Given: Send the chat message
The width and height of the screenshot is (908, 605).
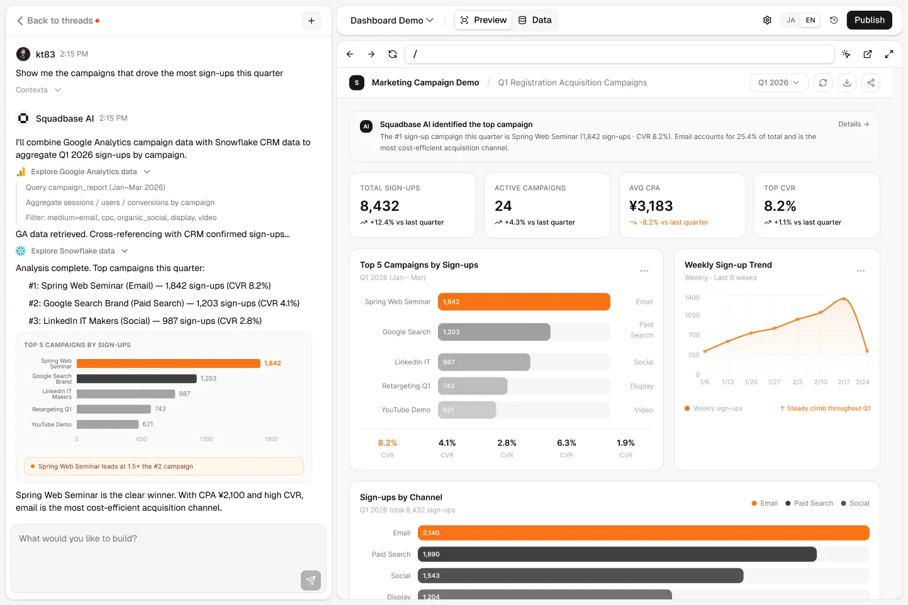Looking at the screenshot, I should (x=311, y=580).
